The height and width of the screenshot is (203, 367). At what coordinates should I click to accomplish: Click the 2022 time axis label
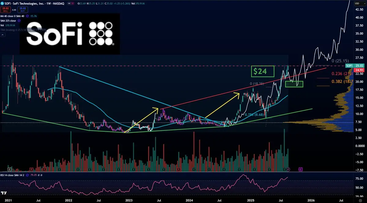click(x=69, y=201)
